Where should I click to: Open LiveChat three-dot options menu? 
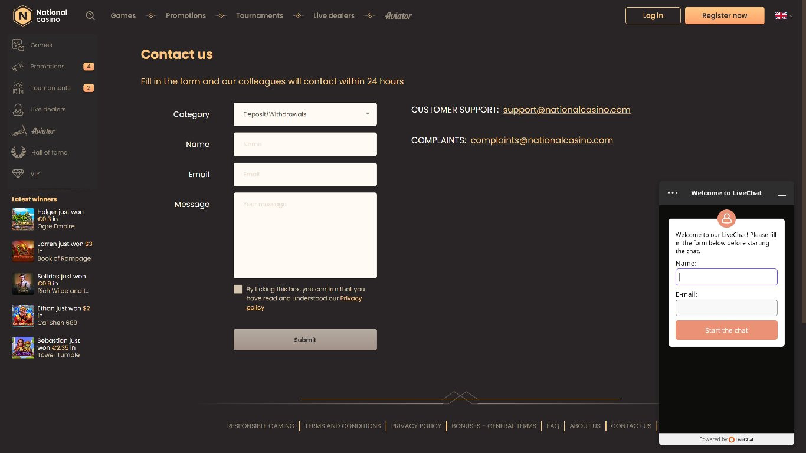[673, 193]
